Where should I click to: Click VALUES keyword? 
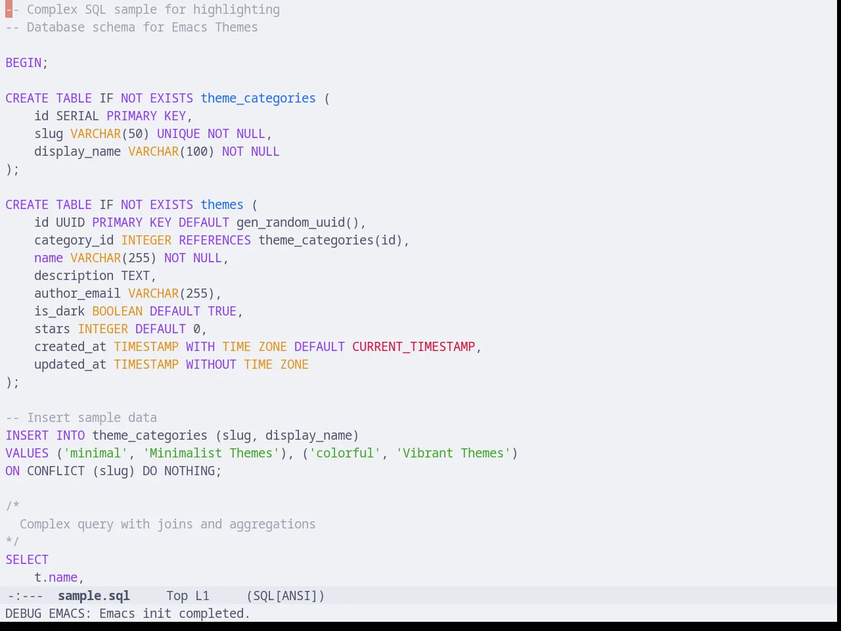pyautogui.click(x=27, y=454)
